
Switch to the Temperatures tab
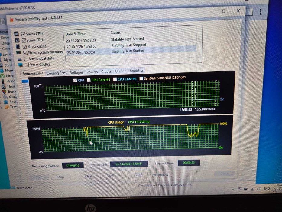click(33, 73)
